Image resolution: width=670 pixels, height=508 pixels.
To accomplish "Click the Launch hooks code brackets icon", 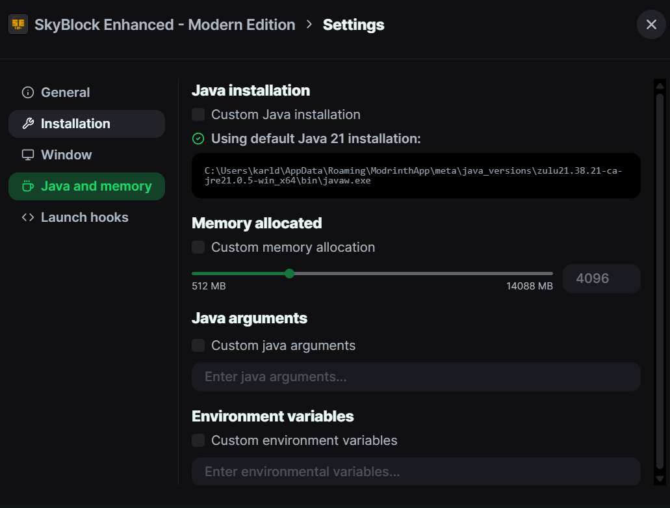I will 28,217.
